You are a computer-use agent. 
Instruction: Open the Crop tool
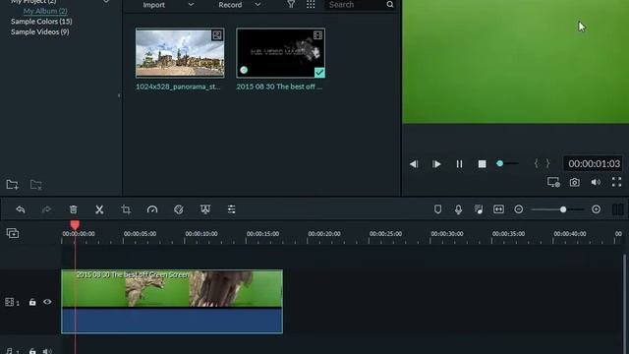click(126, 209)
